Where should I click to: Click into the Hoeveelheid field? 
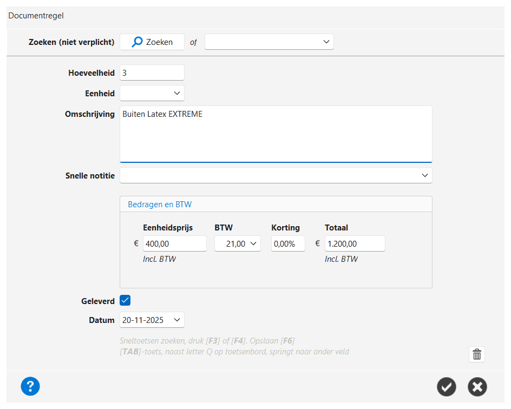coord(152,72)
